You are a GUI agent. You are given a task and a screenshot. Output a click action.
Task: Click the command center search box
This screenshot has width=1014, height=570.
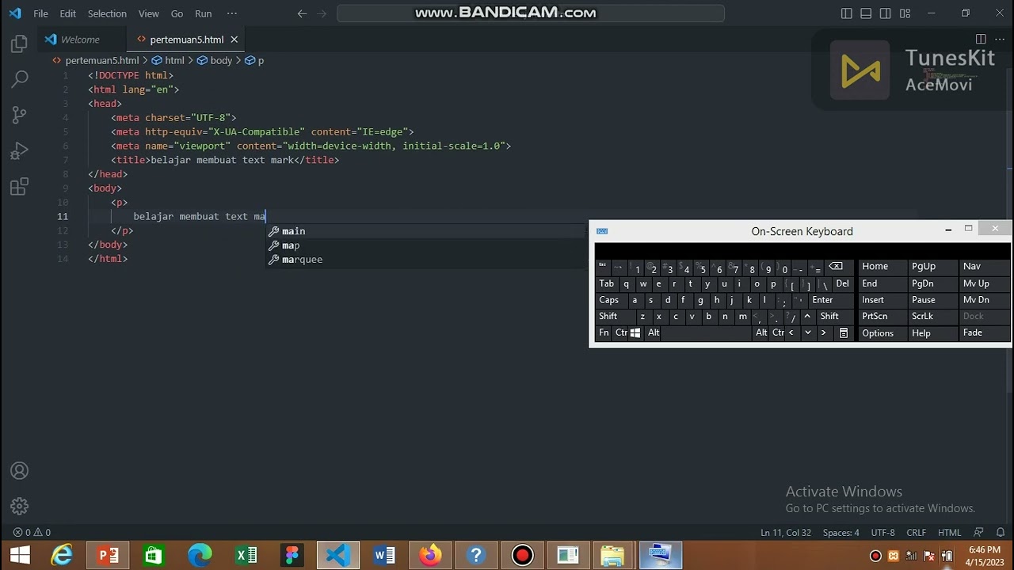point(530,13)
